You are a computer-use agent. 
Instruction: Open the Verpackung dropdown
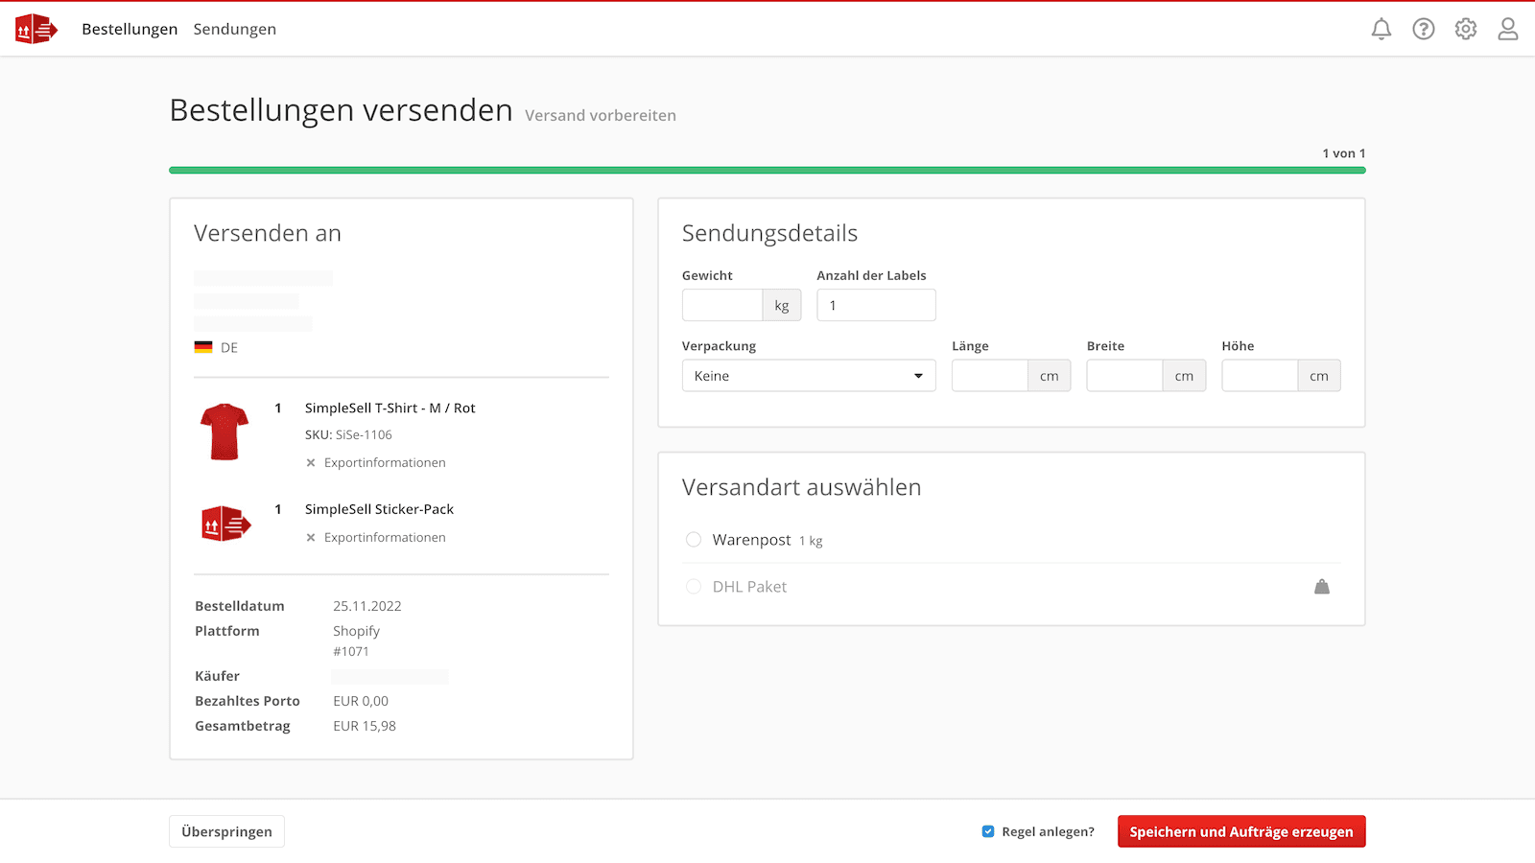click(x=918, y=375)
